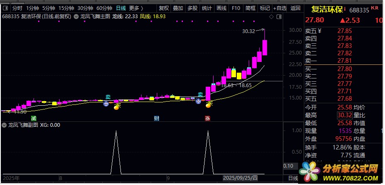Image resolution: width=385 pixels, height=185 pixels.
Task: Expand the 龙凤飞舞主图 indicator dropdown
Action: [x=76, y=17]
